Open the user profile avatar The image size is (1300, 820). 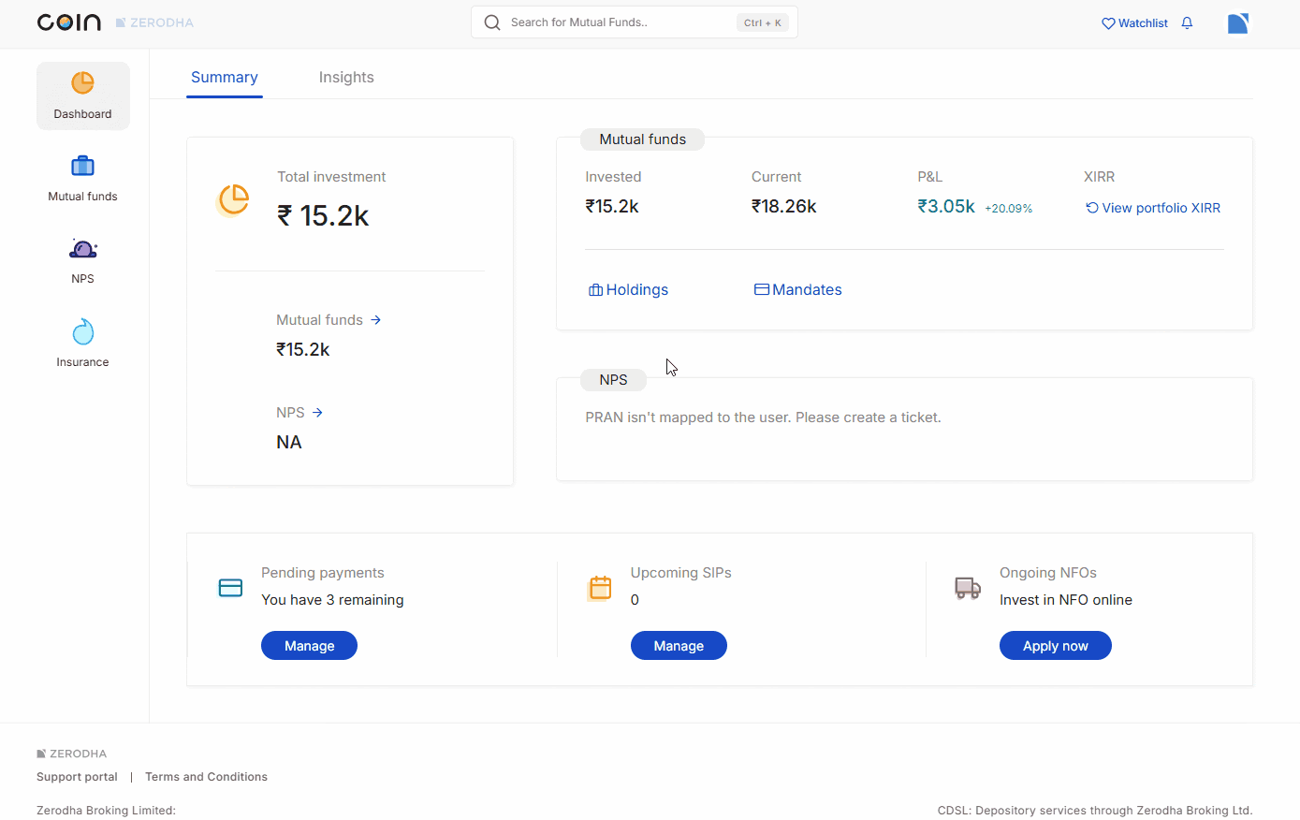tap(1237, 23)
